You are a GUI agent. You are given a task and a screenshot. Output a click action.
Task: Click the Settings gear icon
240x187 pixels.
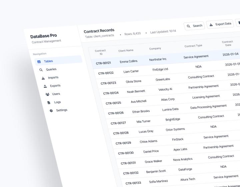tap(51, 111)
